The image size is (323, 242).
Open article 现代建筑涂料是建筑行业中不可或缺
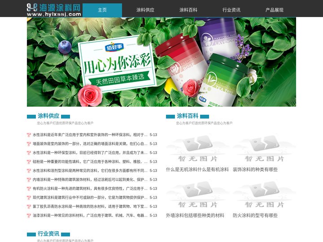pos(90,197)
